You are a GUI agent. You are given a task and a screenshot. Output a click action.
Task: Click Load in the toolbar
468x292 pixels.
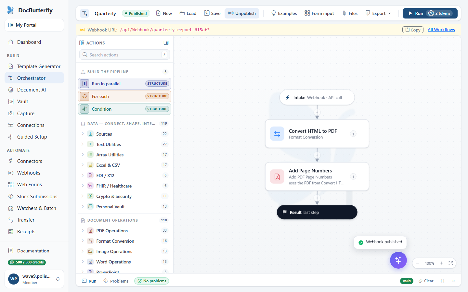tap(188, 13)
